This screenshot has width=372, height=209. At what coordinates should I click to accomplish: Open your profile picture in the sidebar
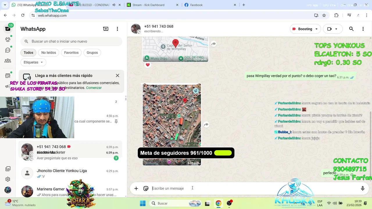(x=8, y=190)
